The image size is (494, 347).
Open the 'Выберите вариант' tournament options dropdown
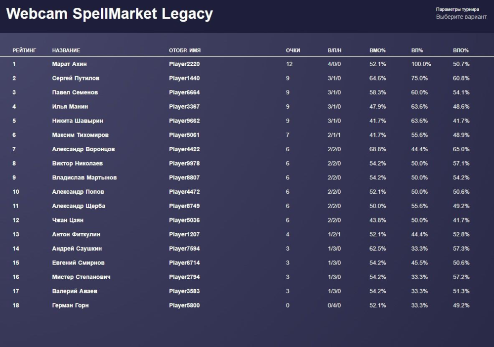click(460, 17)
